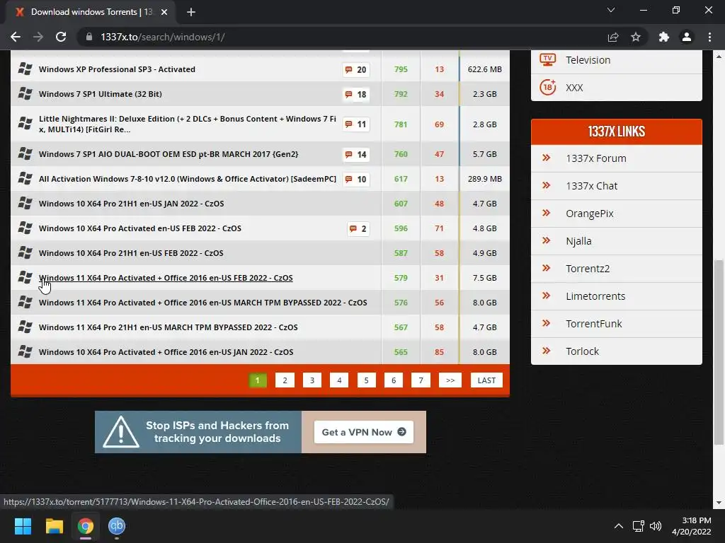This screenshot has width=725, height=543.
Task: Open the volume control in system tray
Action: tap(656, 526)
